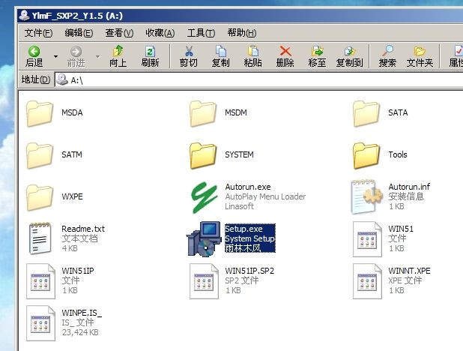Click the Paste (粘贴) clipboard icon
The height and width of the screenshot is (351, 463).
click(x=252, y=51)
